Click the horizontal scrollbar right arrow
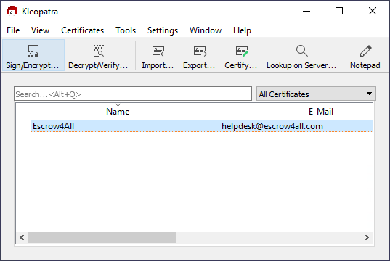The width and height of the screenshot is (390, 261). pos(366,238)
